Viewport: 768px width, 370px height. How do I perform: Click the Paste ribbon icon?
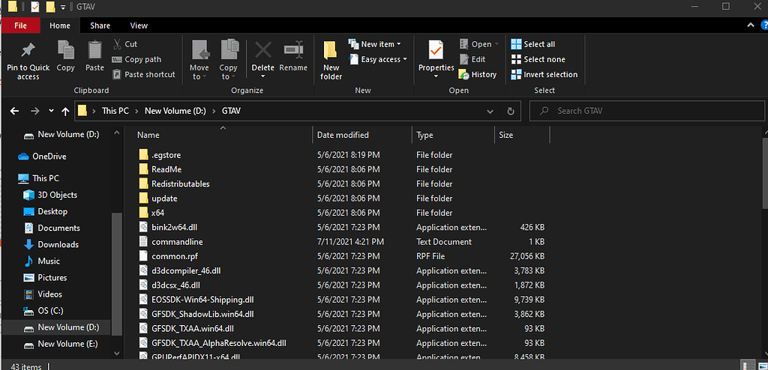coord(94,50)
